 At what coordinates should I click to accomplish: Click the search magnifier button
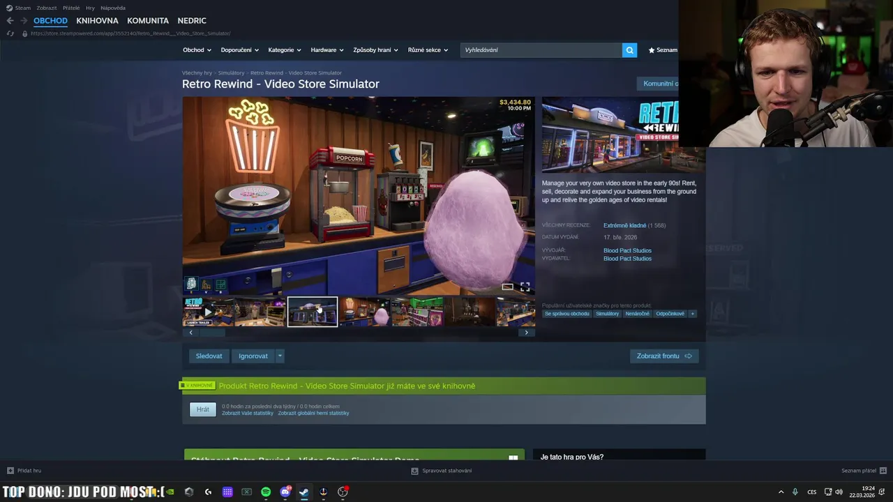coord(629,50)
